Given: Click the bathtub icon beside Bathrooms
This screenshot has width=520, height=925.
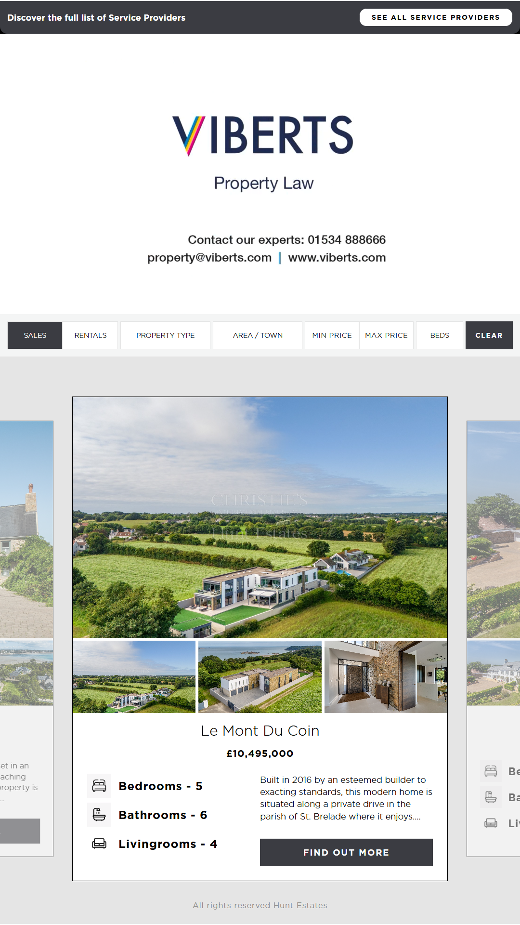Looking at the screenshot, I should coord(99,815).
